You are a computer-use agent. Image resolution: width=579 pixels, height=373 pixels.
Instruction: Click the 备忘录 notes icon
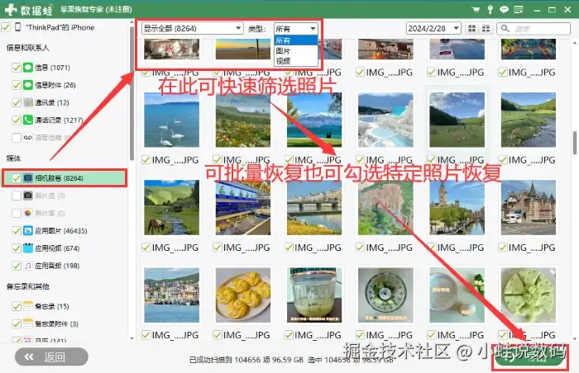coord(28,306)
